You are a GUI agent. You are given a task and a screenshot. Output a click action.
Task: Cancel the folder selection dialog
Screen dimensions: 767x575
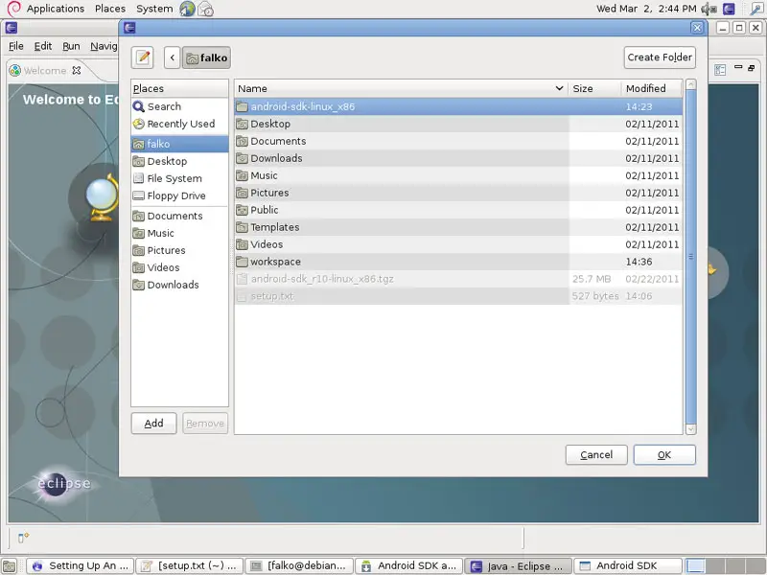click(596, 454)
